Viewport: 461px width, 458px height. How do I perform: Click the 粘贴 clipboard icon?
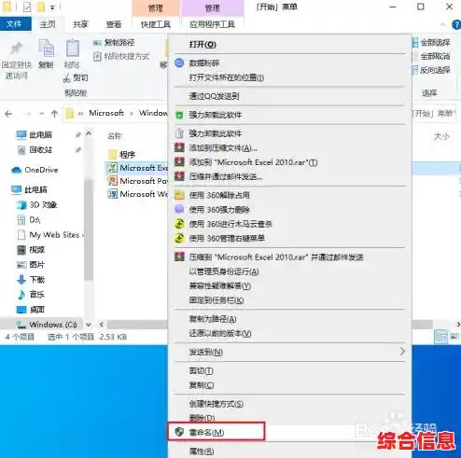tap(72, 49)
